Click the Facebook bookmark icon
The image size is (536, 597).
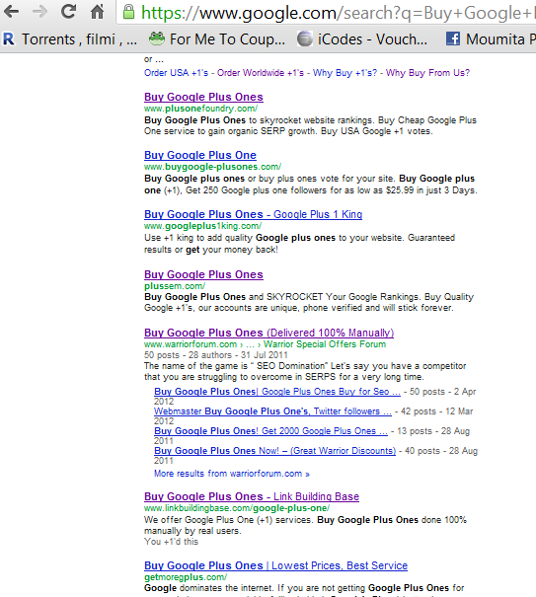[x=453, y=38]
